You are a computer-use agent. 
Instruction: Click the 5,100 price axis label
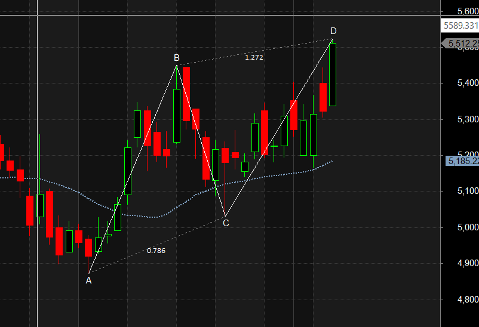[468, 191]
